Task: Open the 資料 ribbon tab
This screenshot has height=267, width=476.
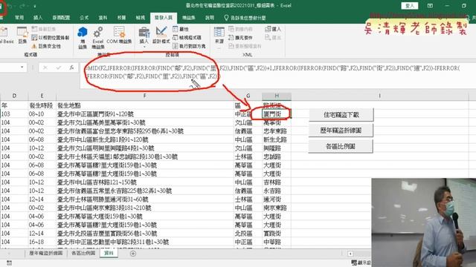Action: (x=103, y=18)
